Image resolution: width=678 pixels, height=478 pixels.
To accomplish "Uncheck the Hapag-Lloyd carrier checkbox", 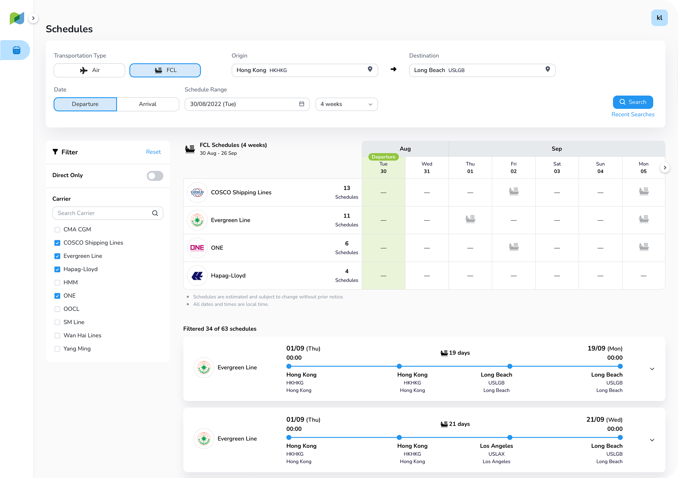I will [57, 269].
